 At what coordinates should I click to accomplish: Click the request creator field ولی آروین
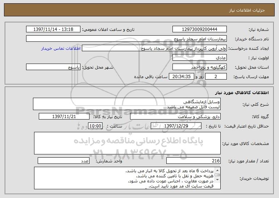pyautogui.click(x=154, y=48)
